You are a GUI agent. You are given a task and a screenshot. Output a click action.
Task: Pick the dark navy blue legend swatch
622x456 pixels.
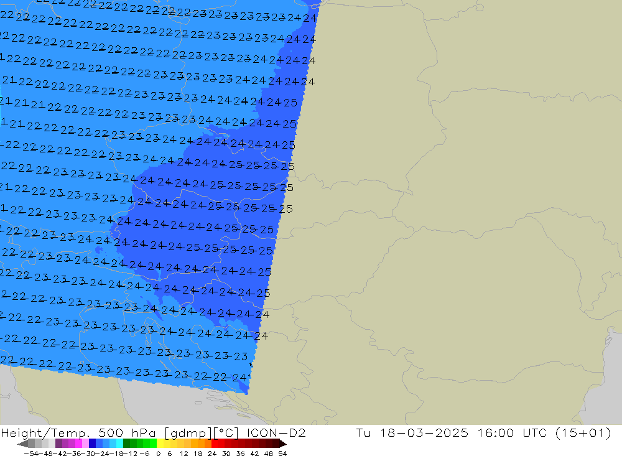(92, 444)
